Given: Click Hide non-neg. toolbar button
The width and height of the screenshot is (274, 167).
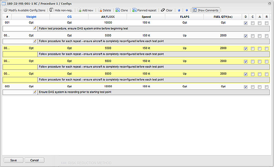Looking at the screenshot, I should click(x=61, y=10).
